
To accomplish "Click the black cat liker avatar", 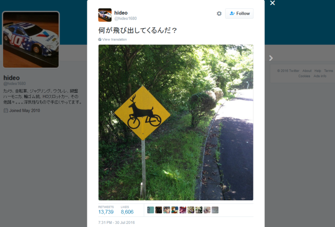I will pos(159,210).
